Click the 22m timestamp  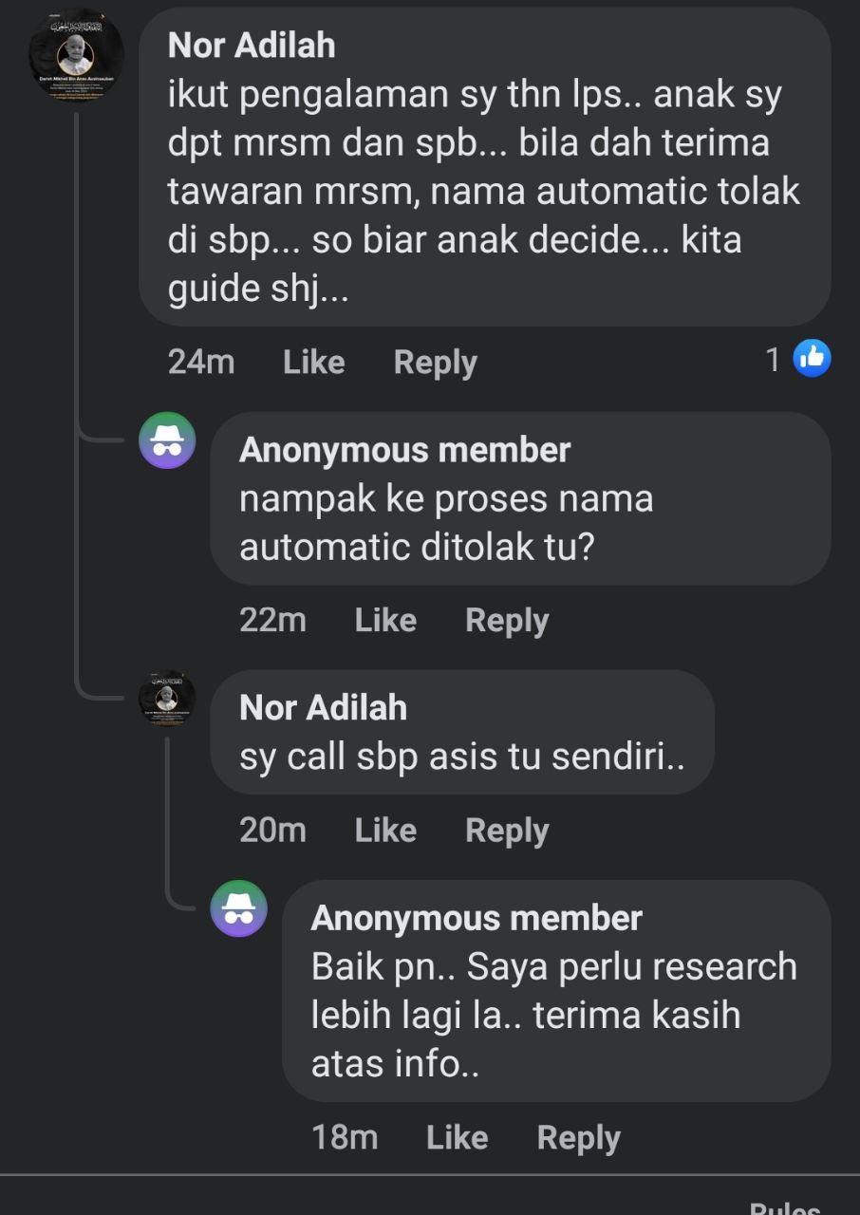click(x=272, y=620)
